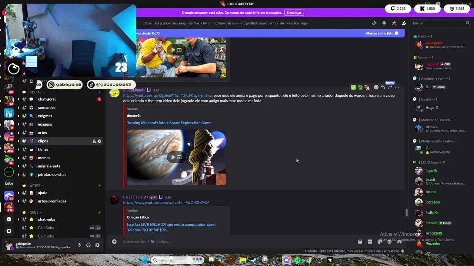
Task: Open the MzC-K8ePKM YouTube URL link
Action: tap(166, 203)
